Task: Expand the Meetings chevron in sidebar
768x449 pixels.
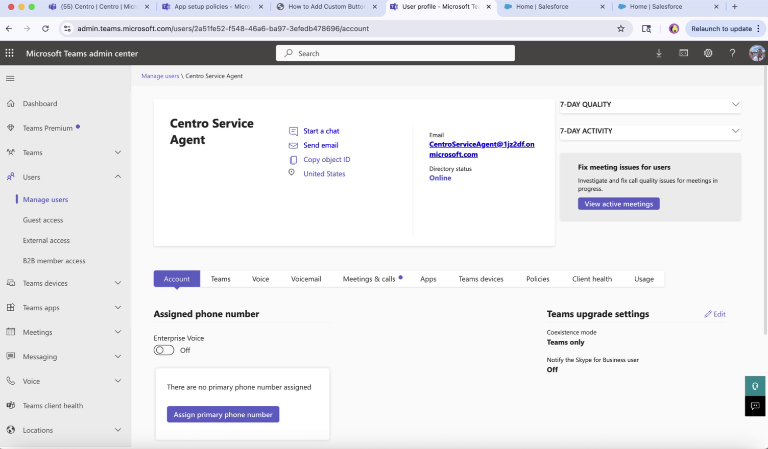Action: (118, 332)
